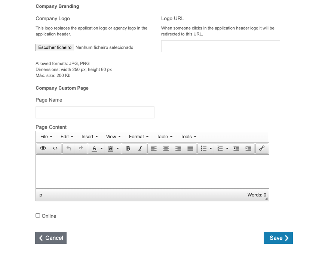Expand the text color dropdown arrow
This screenshot has width=328, height=254.
tap(101, 149)
